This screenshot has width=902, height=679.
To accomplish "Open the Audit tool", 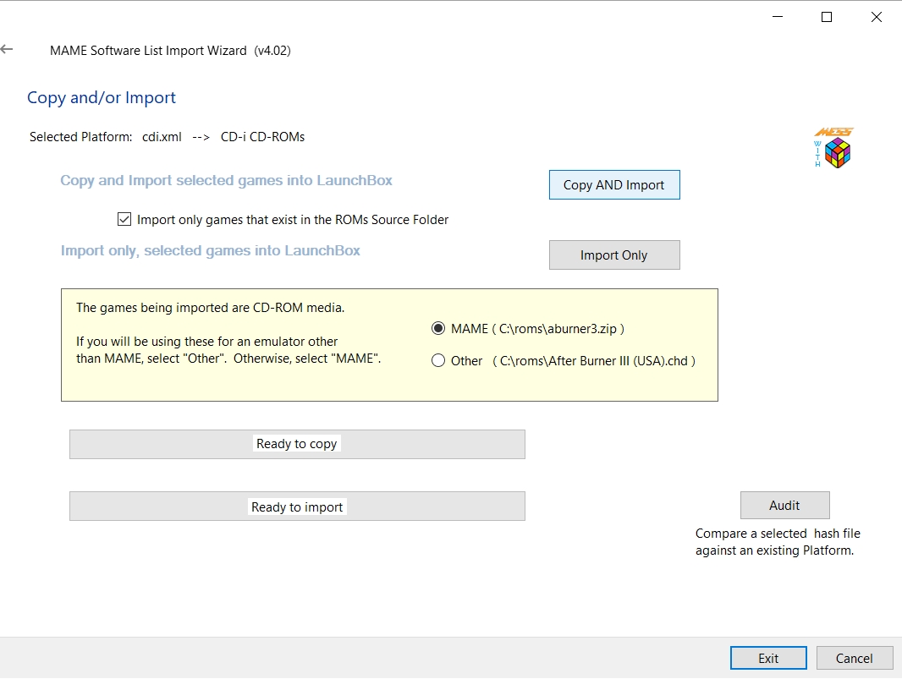I will (784, 506).
